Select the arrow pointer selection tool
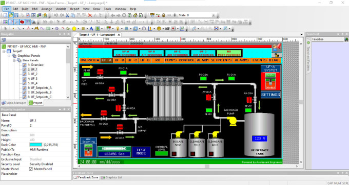 click(6, 29)
